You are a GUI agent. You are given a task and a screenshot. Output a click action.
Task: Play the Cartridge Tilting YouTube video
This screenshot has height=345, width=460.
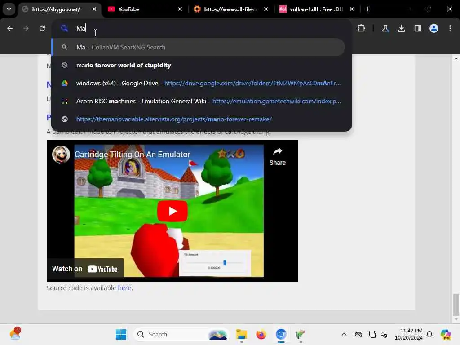(172, 211)
